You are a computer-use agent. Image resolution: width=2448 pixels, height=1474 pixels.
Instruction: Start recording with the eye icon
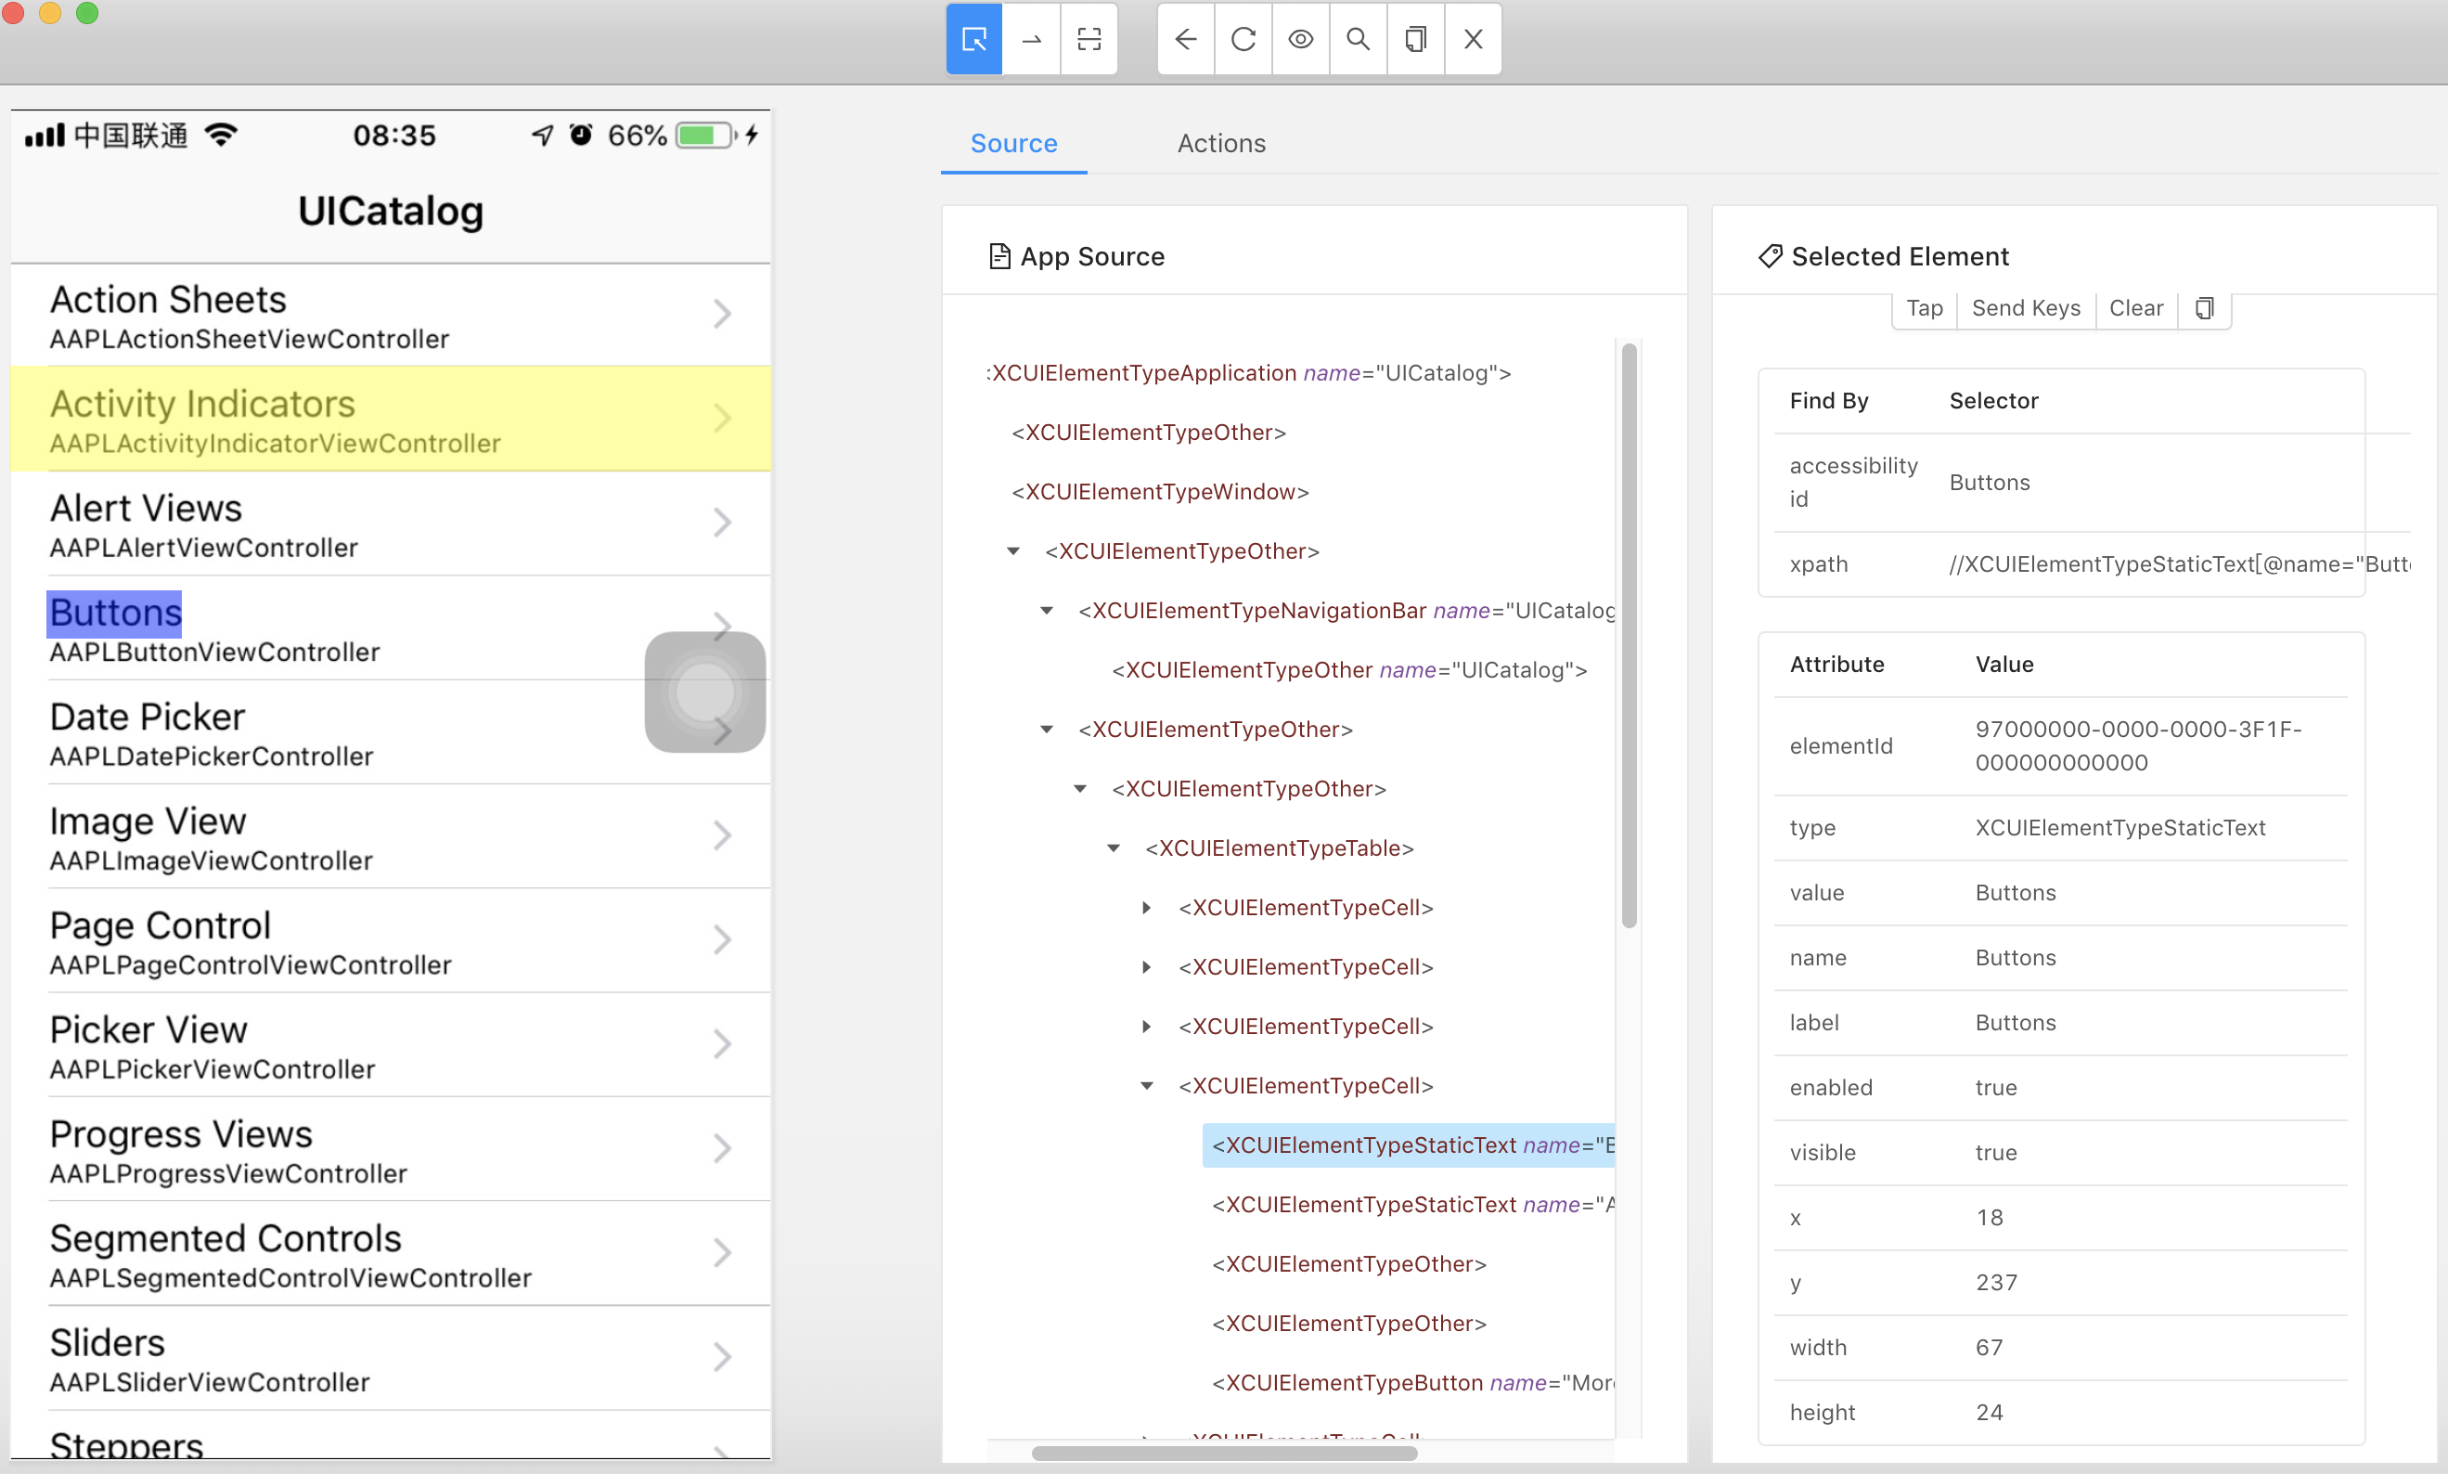click(1300, 39)
